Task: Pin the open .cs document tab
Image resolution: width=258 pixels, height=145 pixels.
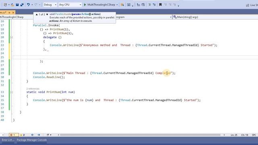Action: [x=9, y=12]
